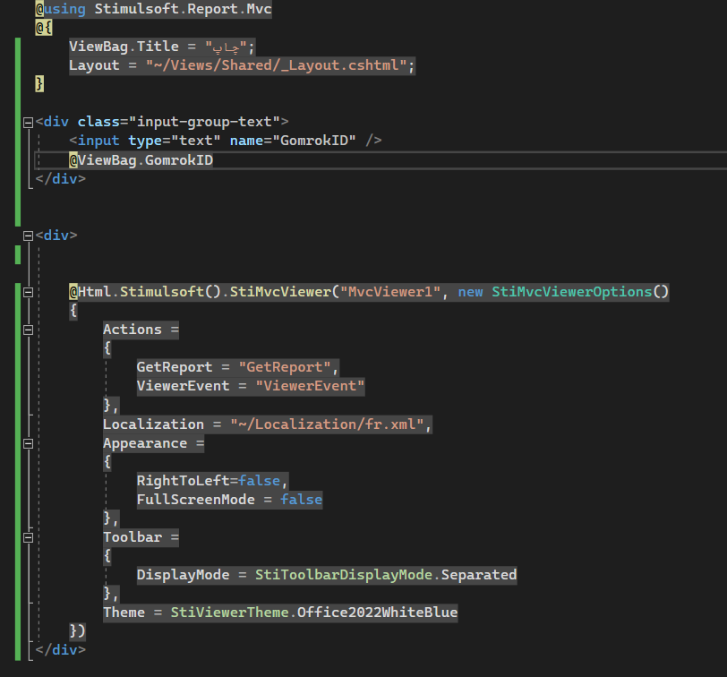Collapse the second plain div block

pos(28,236)
